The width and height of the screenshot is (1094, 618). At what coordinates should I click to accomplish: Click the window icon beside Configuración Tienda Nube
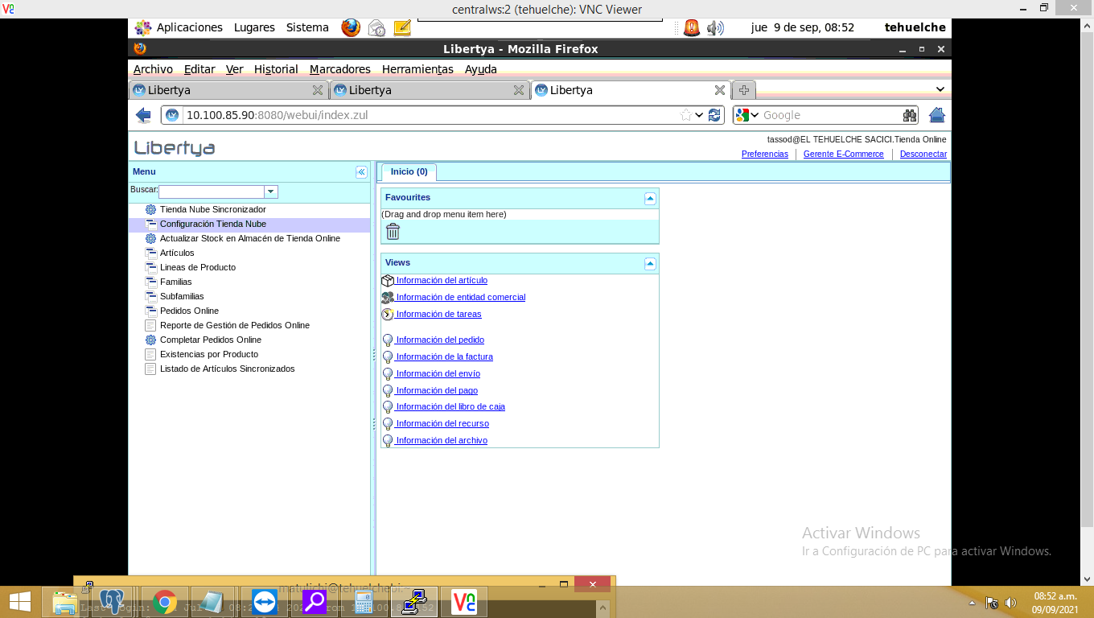150,224
